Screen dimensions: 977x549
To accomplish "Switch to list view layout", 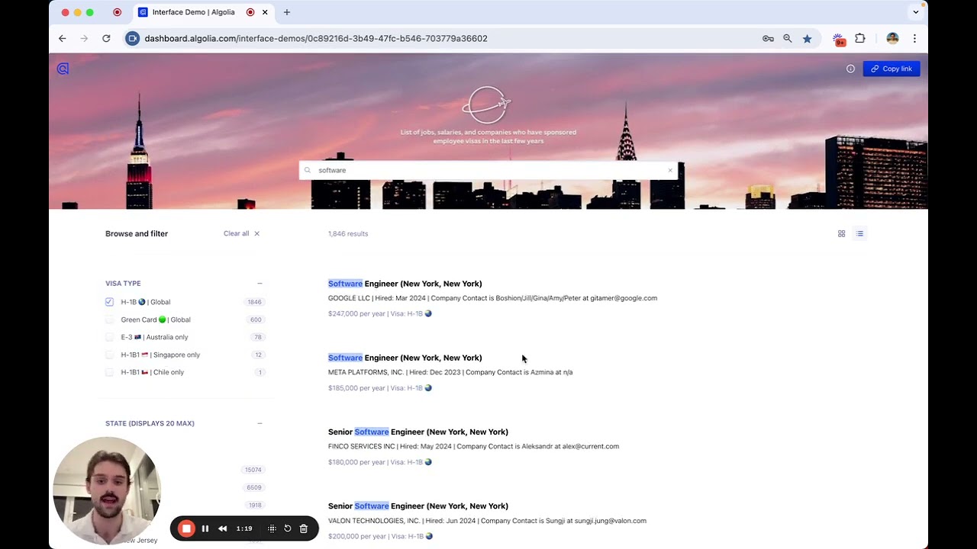I will [859, 233].
